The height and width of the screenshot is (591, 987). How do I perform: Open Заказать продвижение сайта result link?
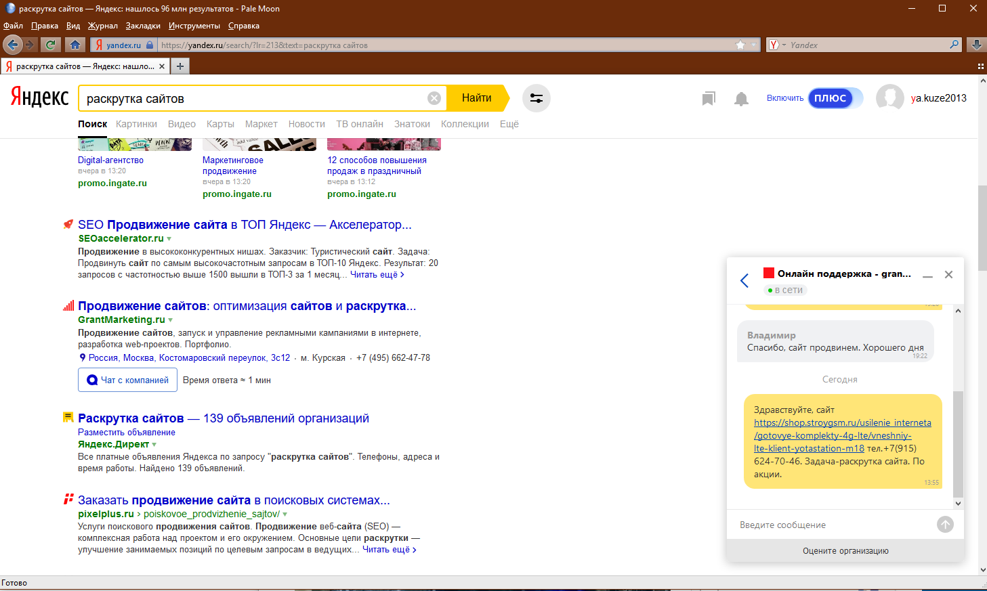234,500
